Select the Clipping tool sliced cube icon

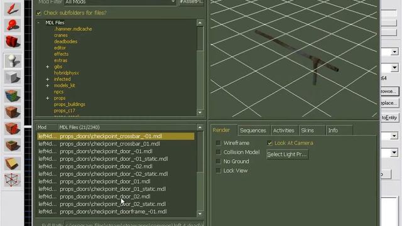coord(12,163)
